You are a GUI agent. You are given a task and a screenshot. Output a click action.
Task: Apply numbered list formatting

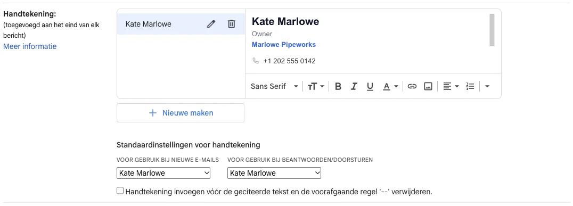pos(470,87)
